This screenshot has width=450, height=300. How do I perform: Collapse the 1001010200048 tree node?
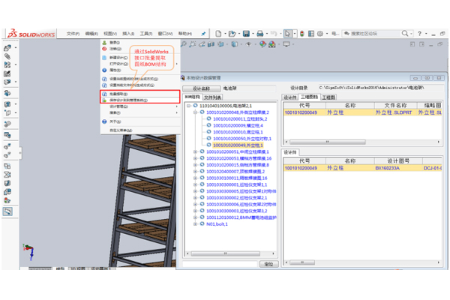pyautogui.click(x=195, y=112)
